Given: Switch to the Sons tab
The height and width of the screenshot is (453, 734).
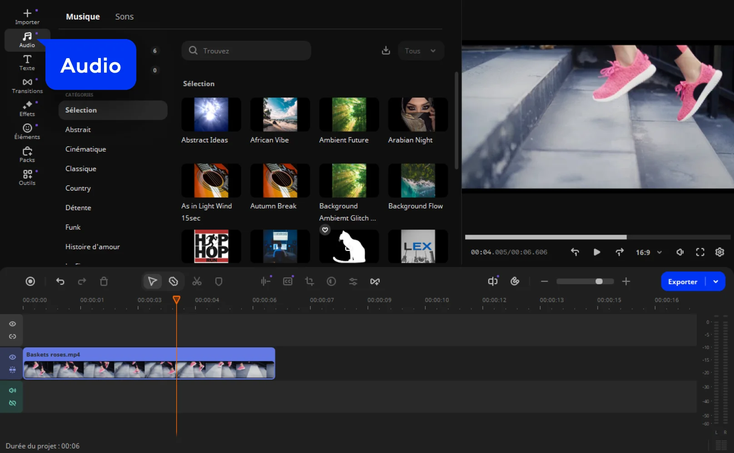Looking at the screenshot, I should (124, 17).
